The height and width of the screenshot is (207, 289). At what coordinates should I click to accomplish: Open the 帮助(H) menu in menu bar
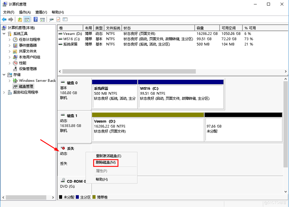[x=58, y=12]
